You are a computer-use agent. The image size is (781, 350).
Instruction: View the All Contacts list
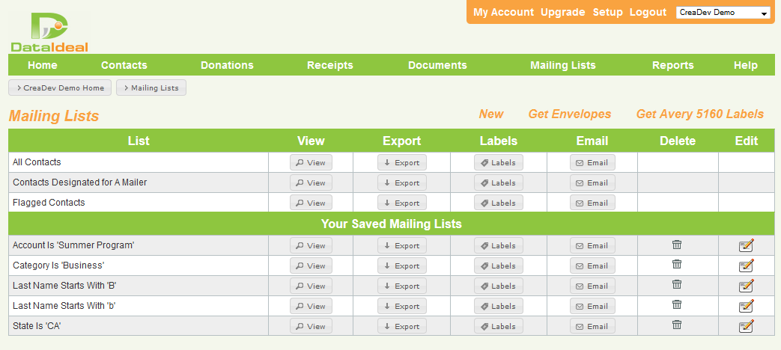(311, 162)
